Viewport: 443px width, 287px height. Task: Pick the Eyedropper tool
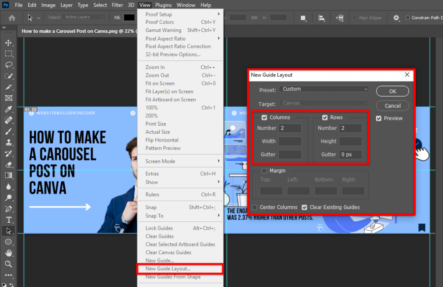(9, 109)
